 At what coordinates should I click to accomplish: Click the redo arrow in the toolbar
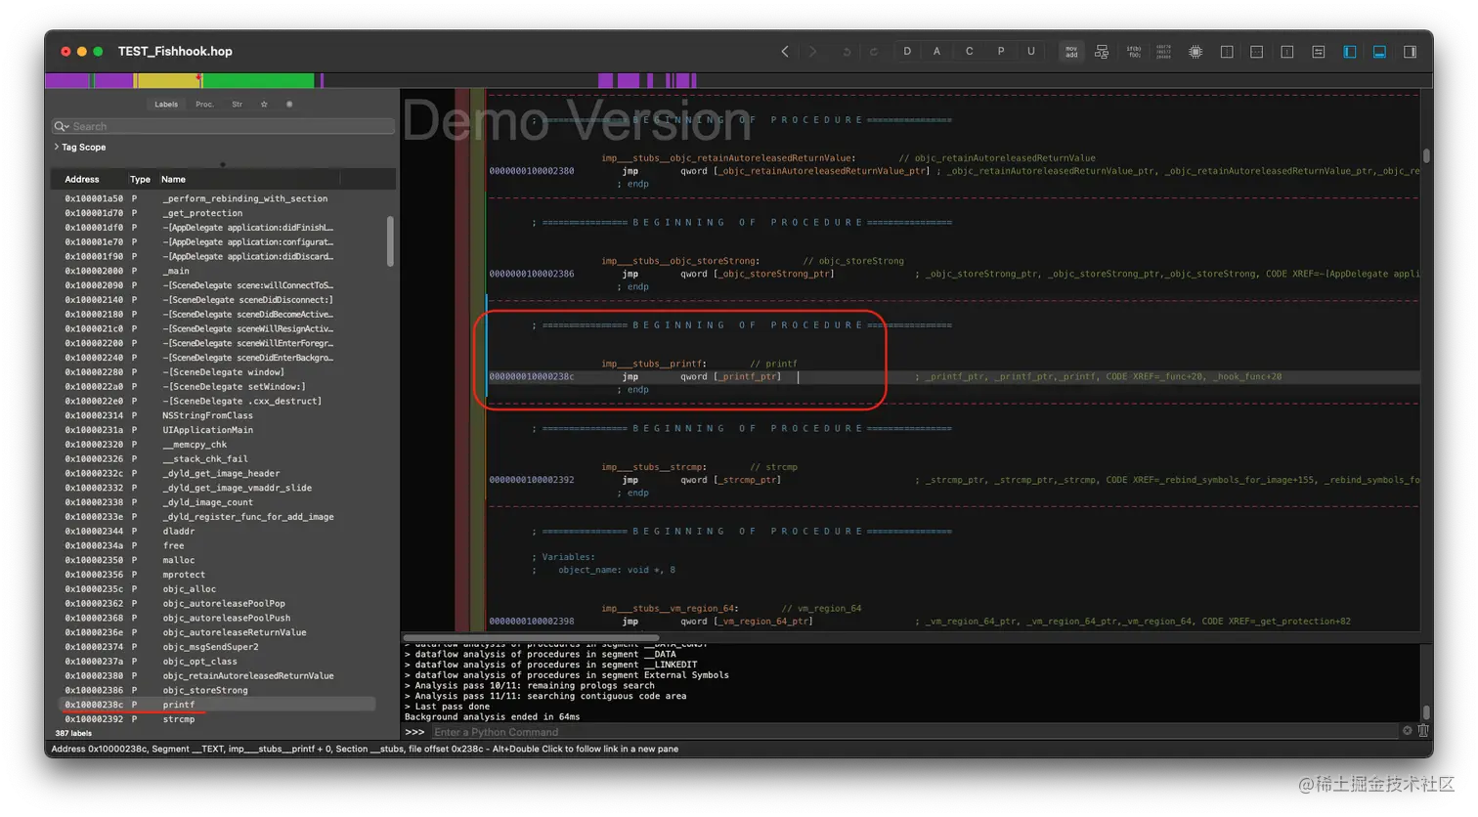tap(874, 52)
